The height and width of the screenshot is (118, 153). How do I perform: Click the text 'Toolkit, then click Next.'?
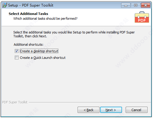click(x=30, y=36)
